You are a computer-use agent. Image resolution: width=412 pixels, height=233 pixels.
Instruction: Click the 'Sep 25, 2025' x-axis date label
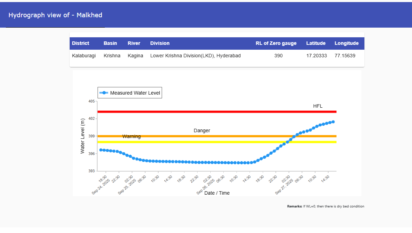[x=127, y=187]
